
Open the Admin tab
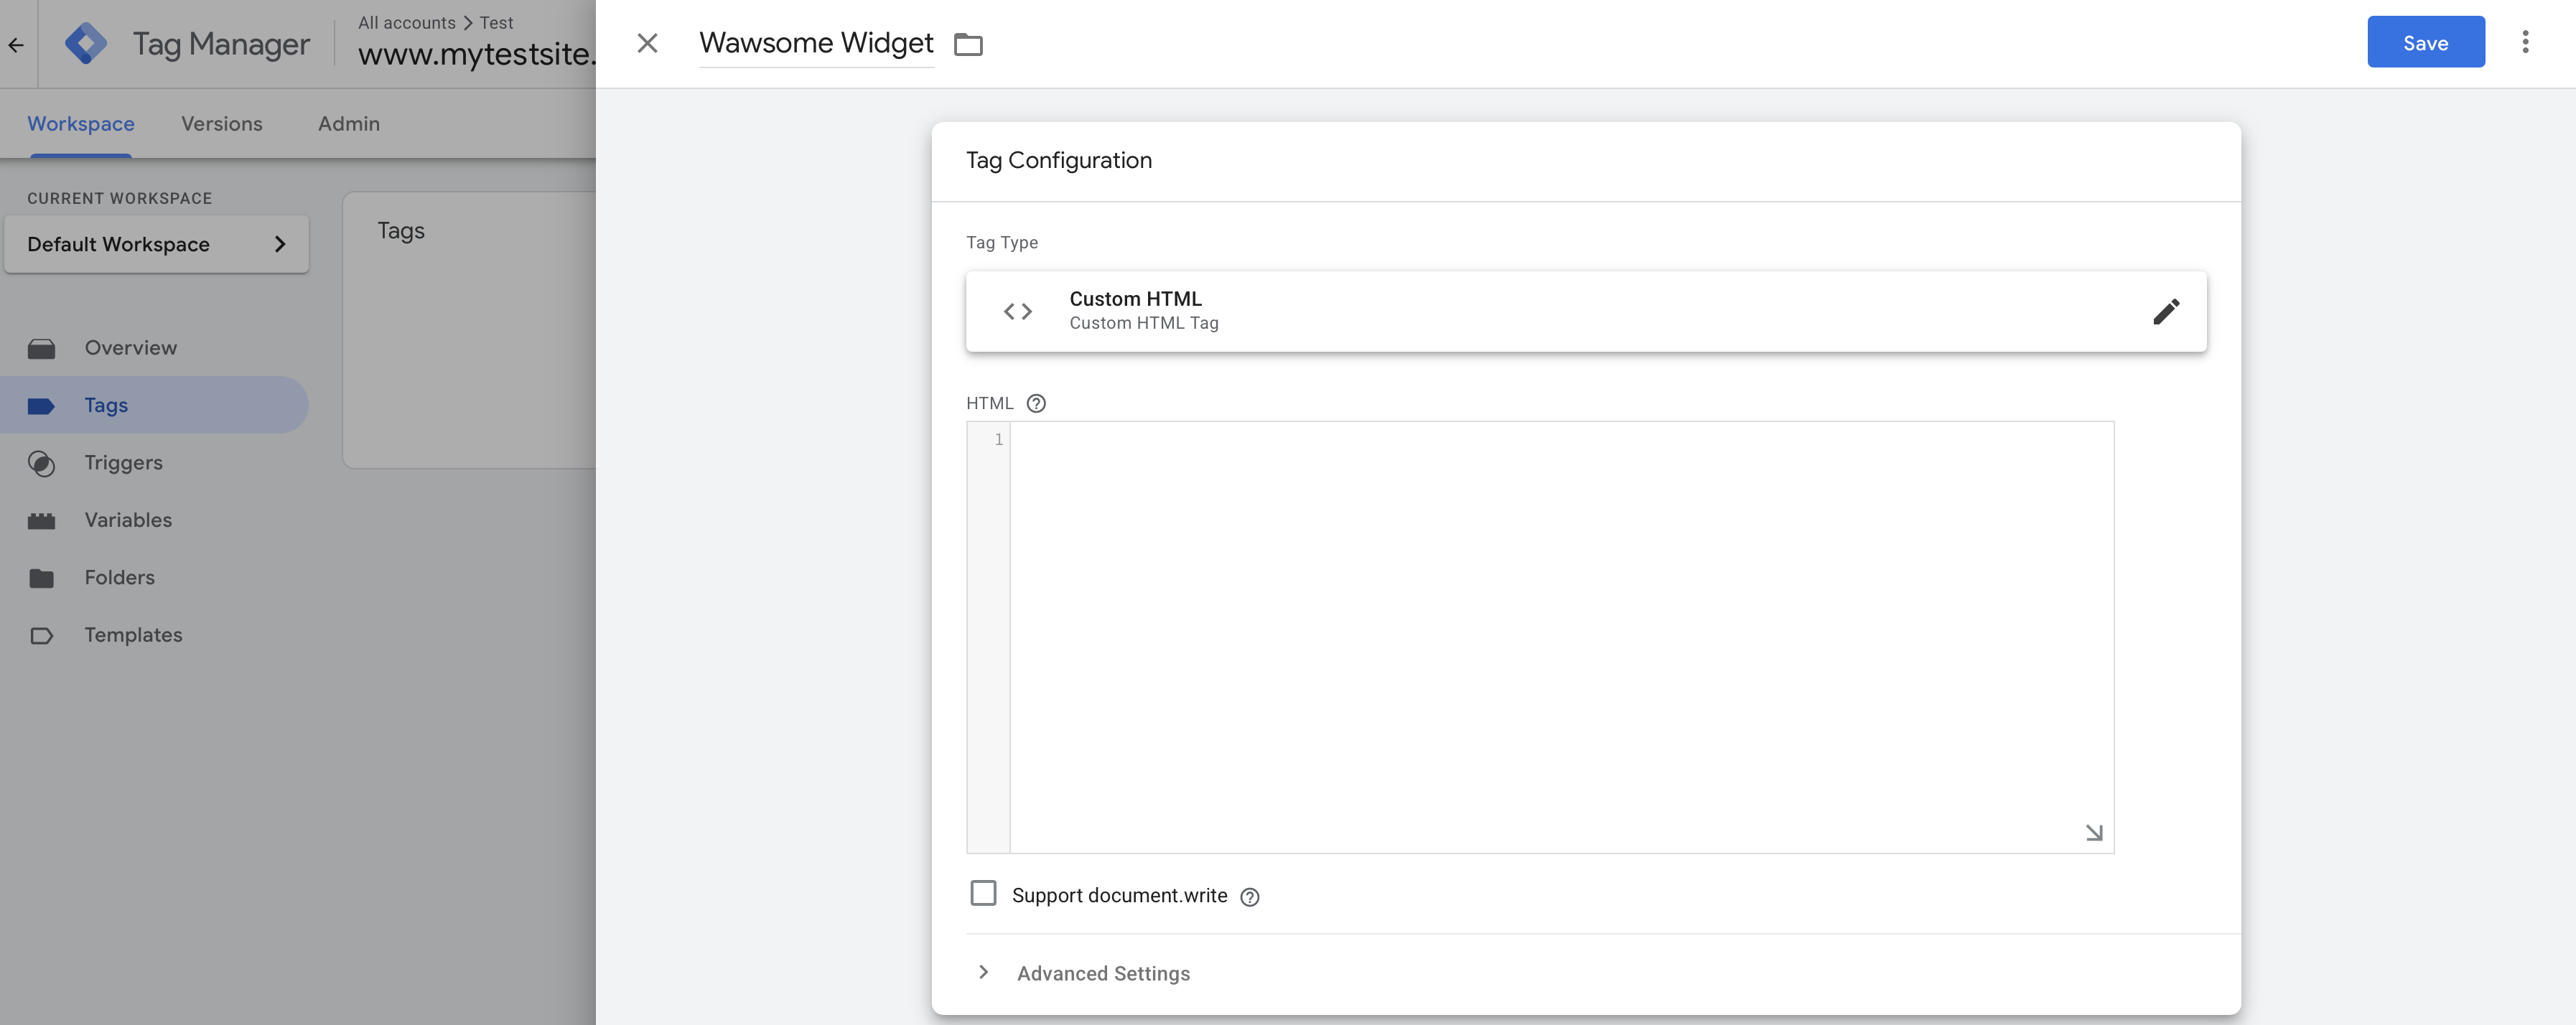[x=348, y=124]
